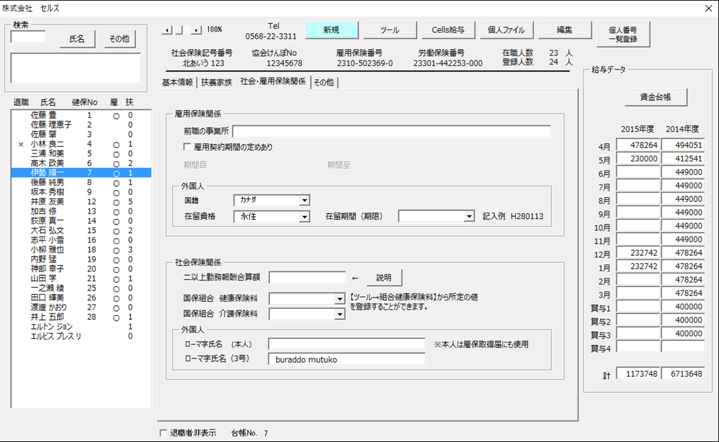This screenshot has width=719, height=442.
Task: Open the 国籍 dropdown list
Action: tap(304, 200)
